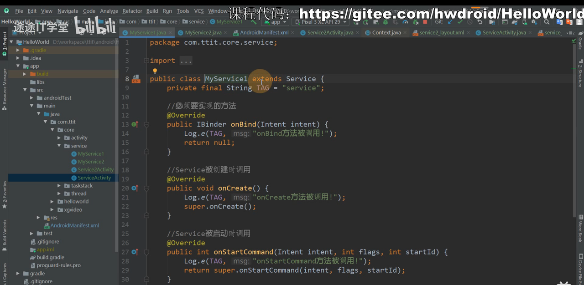Click Git rollback undo arrow
This screenshot has width=584, height=285.
pyautogui.click(x=480, y=22)
